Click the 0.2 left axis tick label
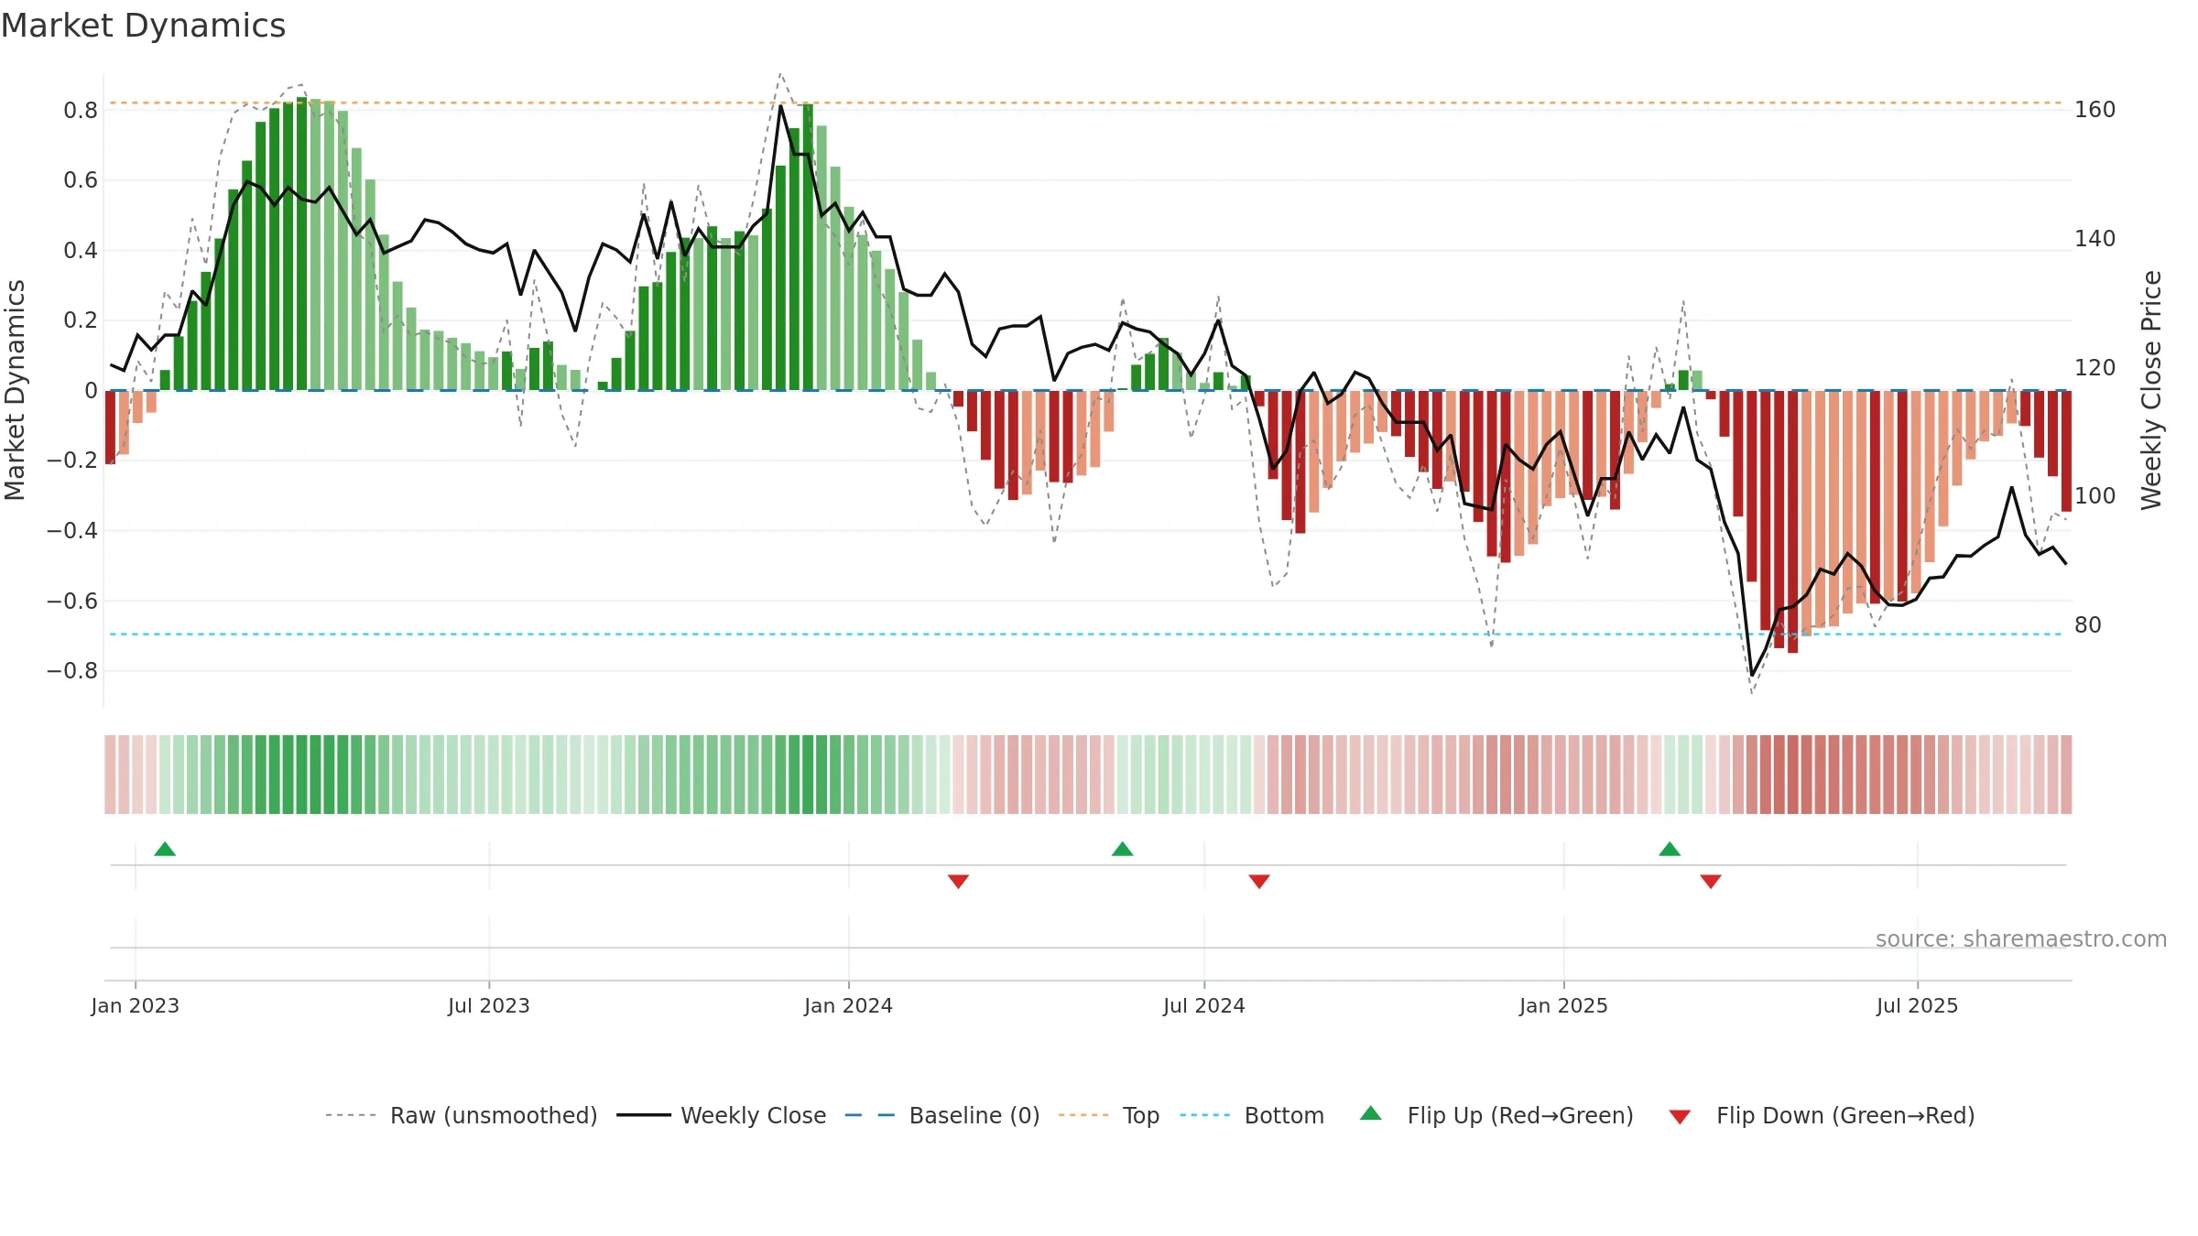Image resolution: width=2198 pixels, height=1236 pixels. pyautogui.click(x=81, y=320)
